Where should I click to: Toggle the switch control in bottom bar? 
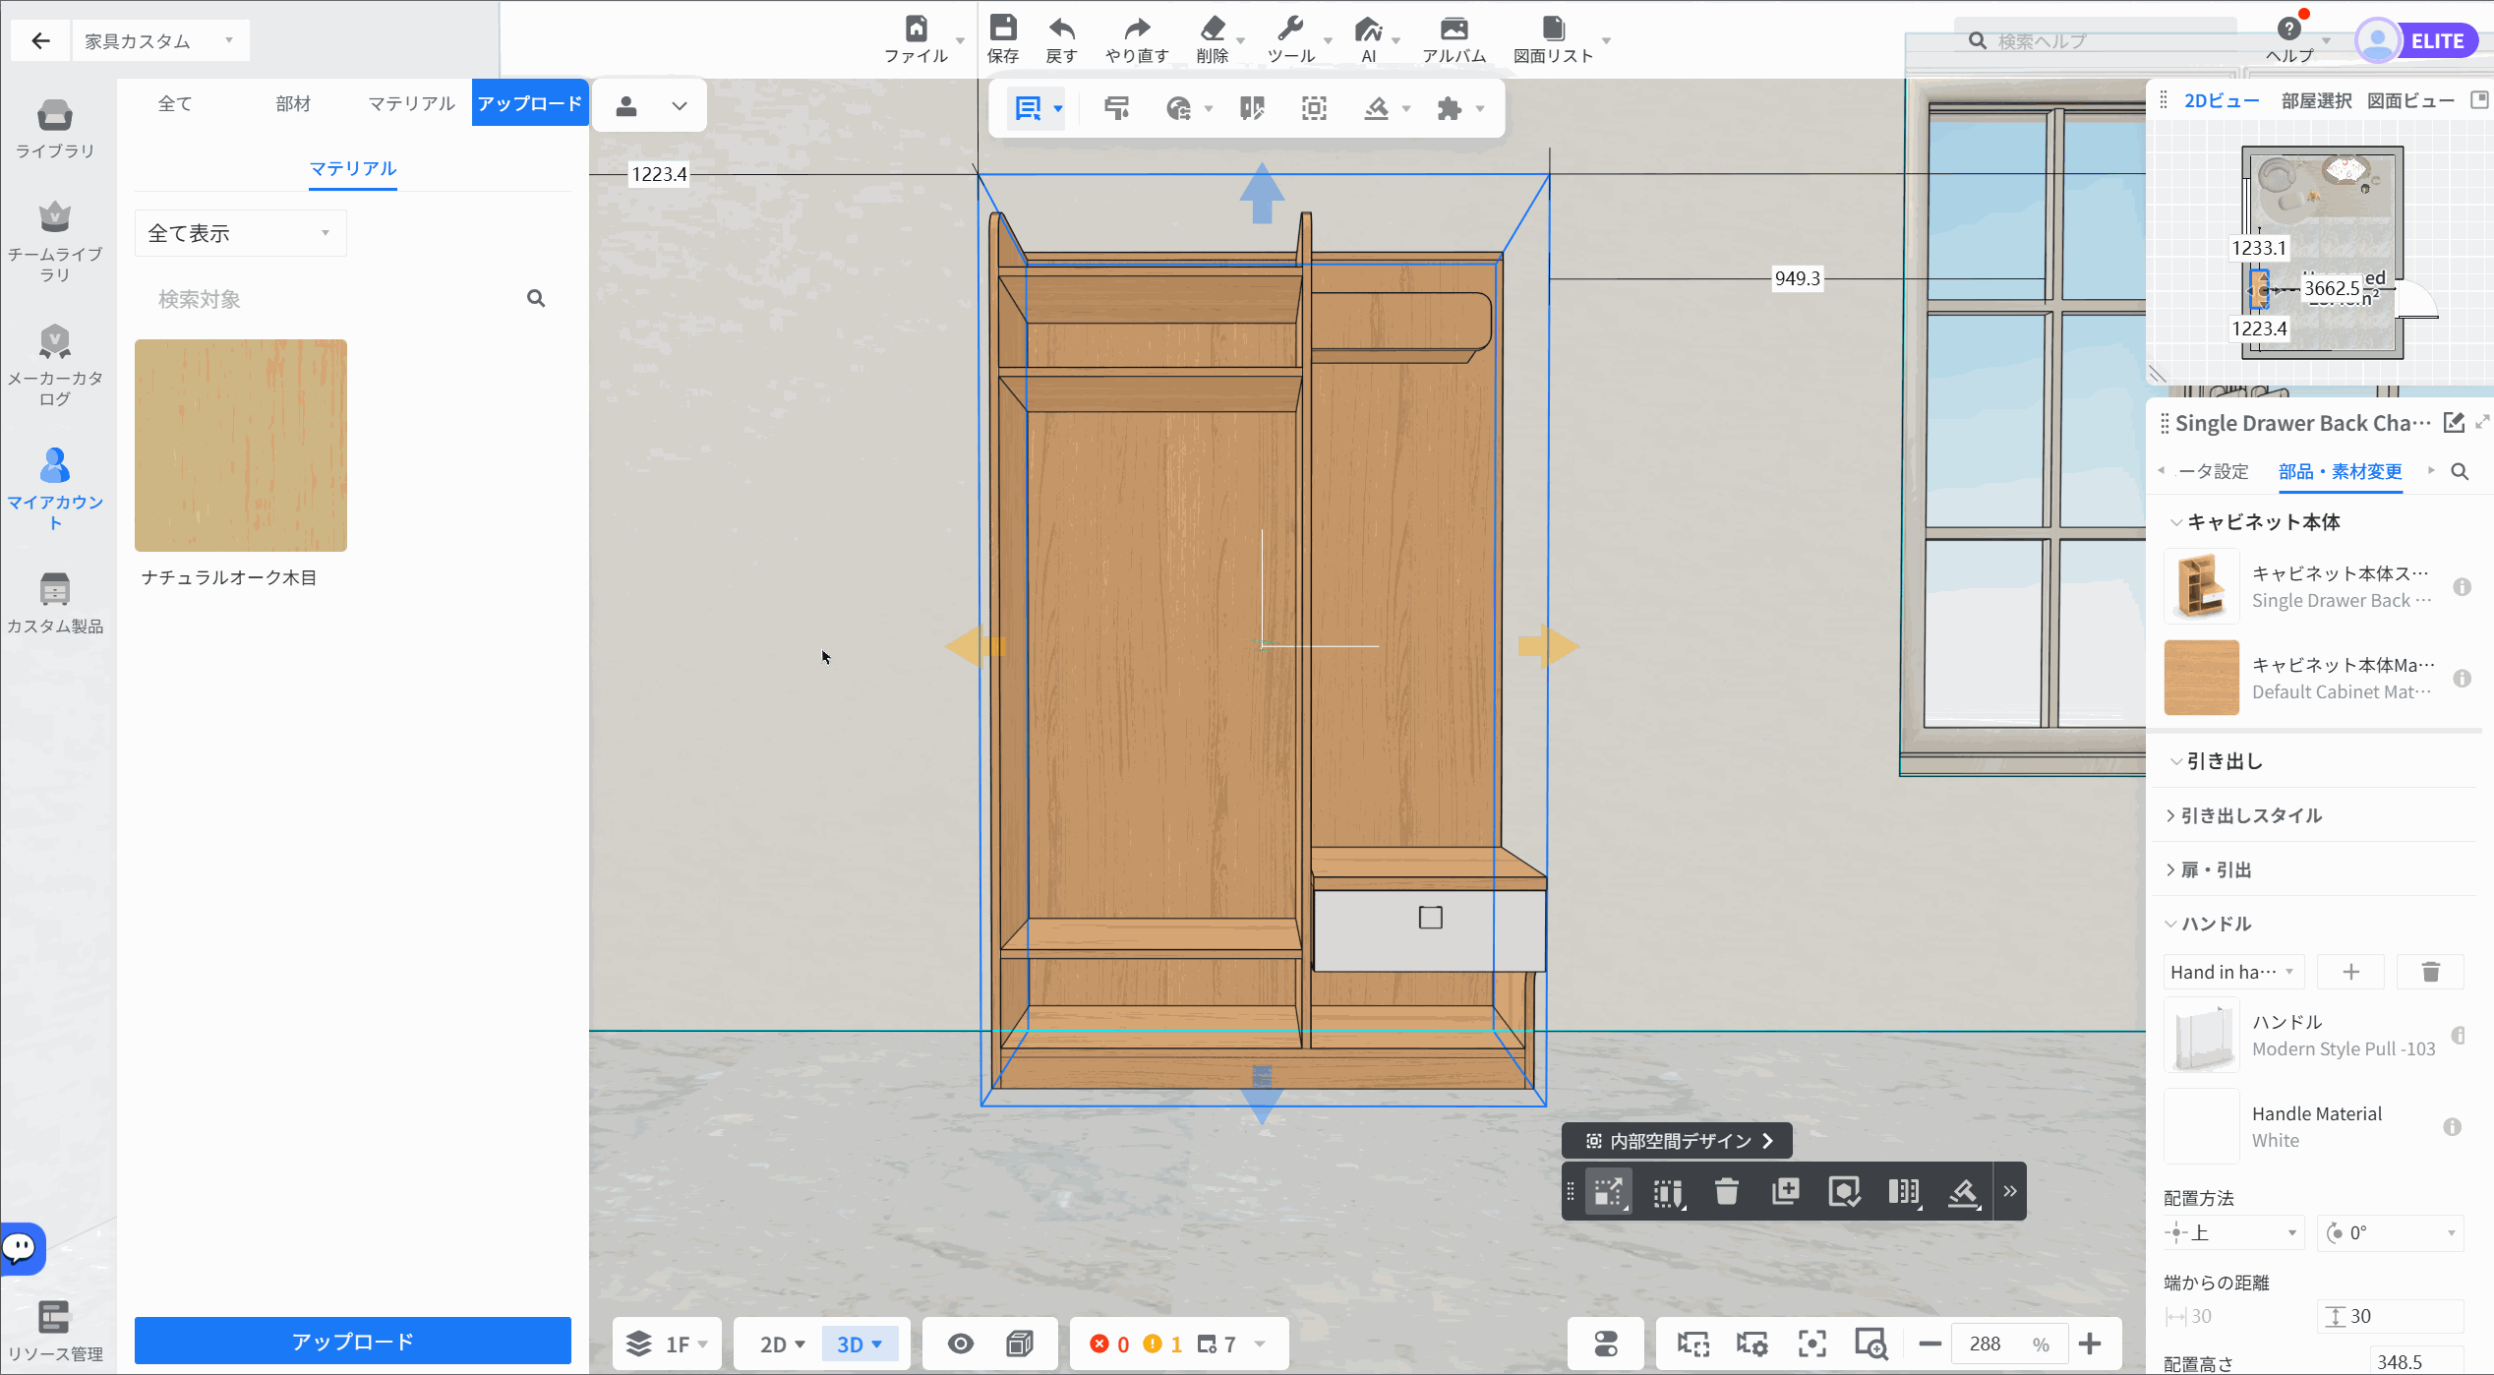click(x=1606, y=1344)
